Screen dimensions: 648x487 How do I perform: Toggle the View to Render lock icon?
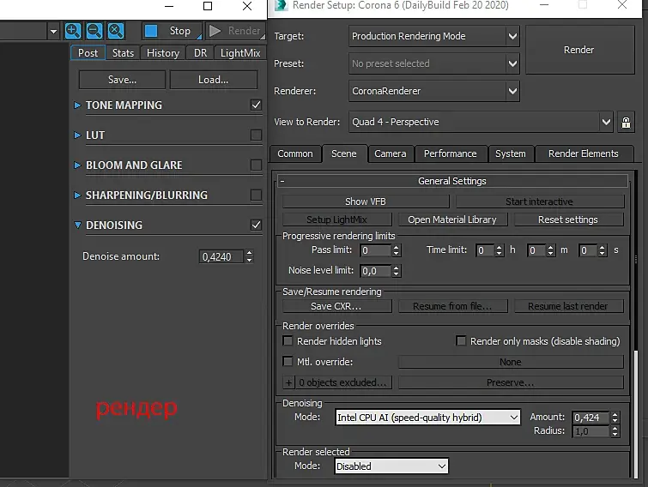click(626, 122)
